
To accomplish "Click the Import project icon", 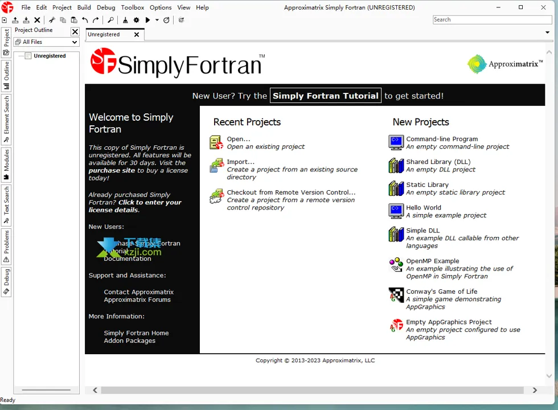I will click(x=216, y=166).
